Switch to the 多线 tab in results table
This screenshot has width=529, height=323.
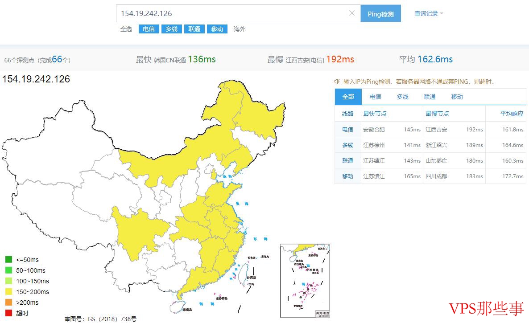[402, 97]
